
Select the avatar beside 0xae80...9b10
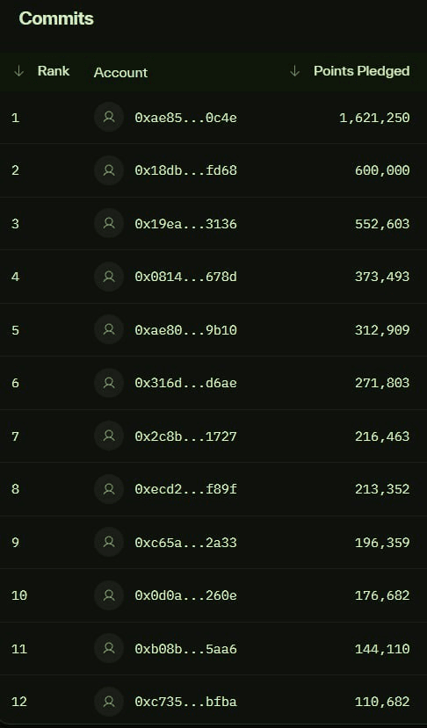click(x=109, y=329)
